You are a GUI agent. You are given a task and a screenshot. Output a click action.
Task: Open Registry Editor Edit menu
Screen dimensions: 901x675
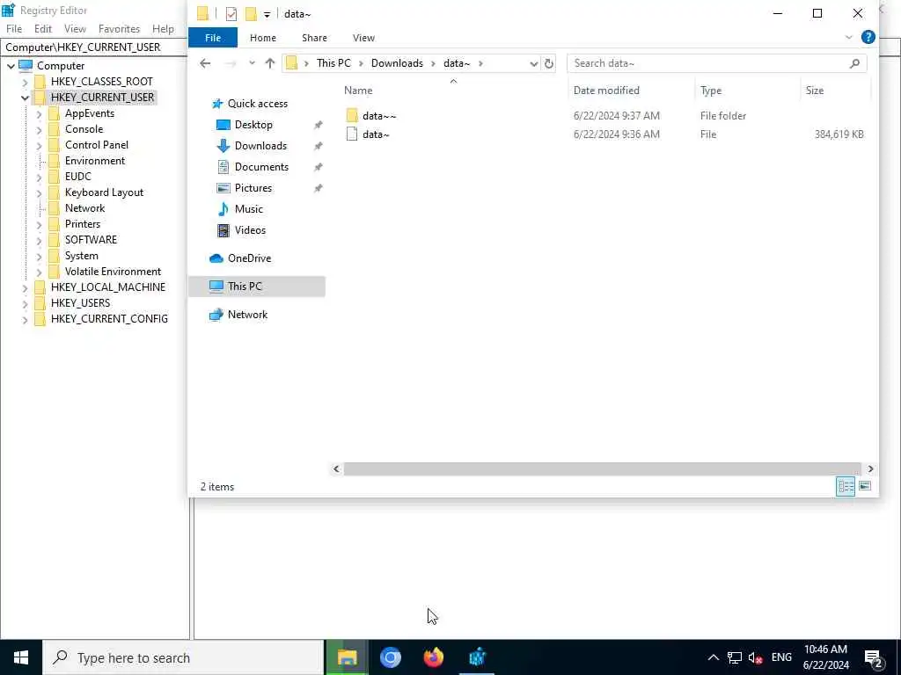tap(43, 29)
